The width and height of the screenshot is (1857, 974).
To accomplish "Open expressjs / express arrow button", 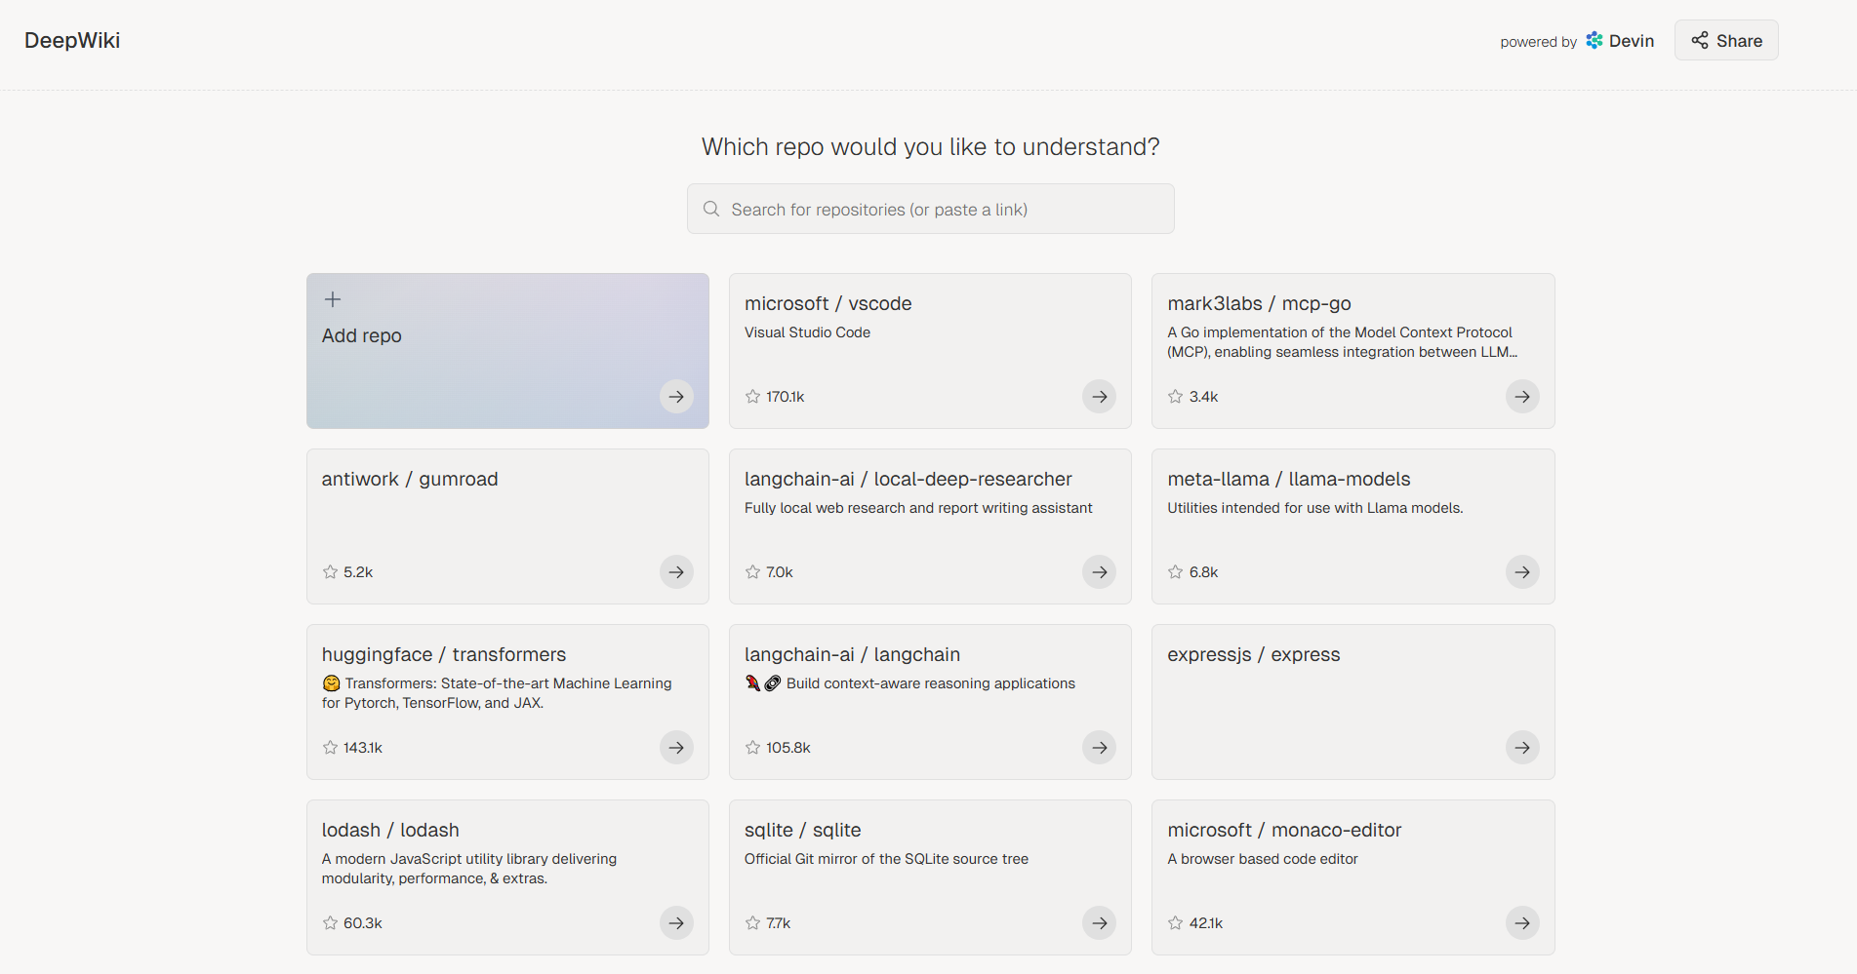I will [1522, 748].
